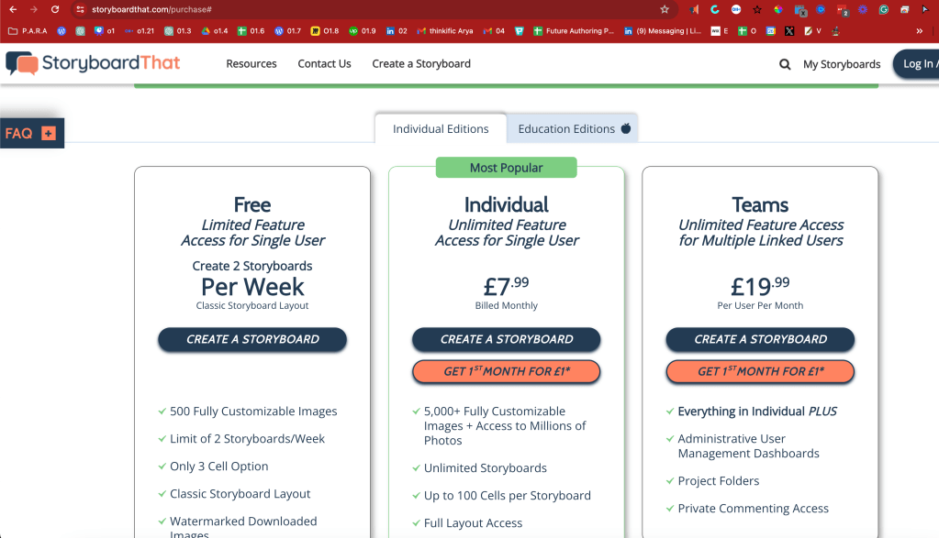Open the 04 Gmail bookmark
939x538 pixels.
pos(494,31)
